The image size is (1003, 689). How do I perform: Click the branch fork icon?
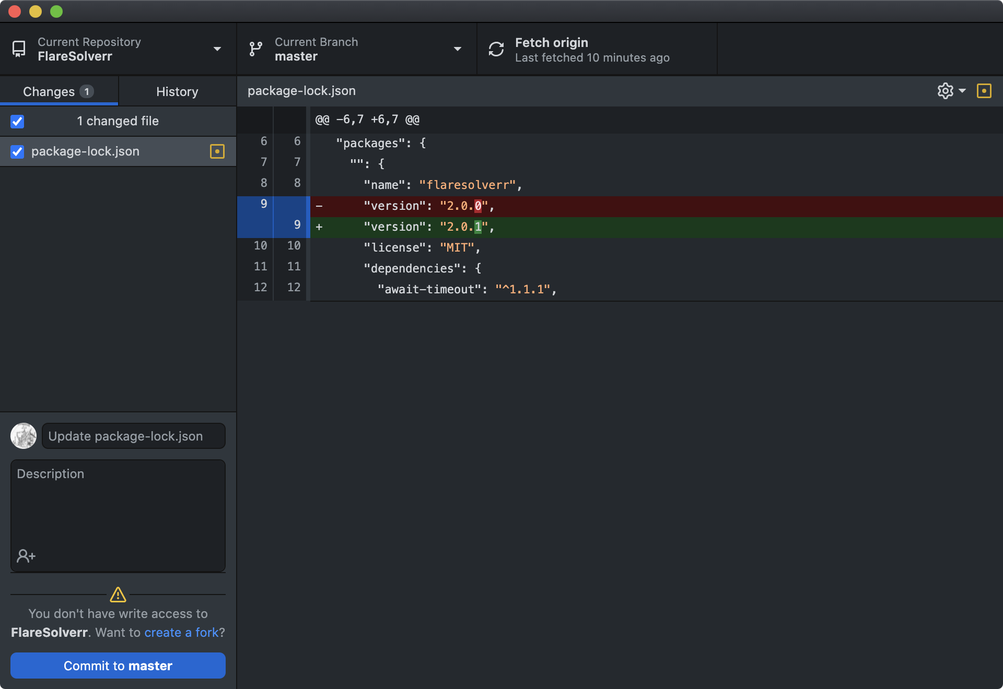coord(256,49)
